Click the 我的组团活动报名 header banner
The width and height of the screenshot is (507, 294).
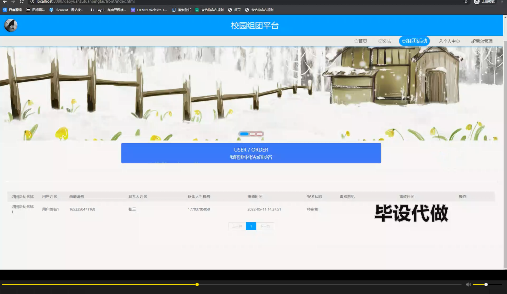(251, 153)
